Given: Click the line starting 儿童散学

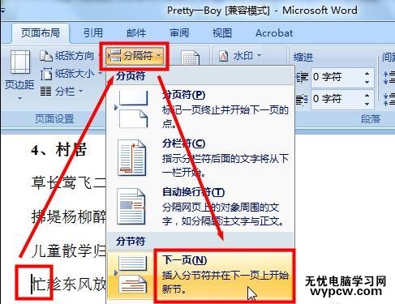Looking at the screenshot, I should click(68, 250).
